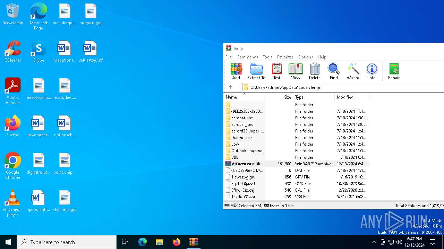The height and width of the screenshot is (249, 444).
Task: Click the address path field
Action: [x=343, y=87]
